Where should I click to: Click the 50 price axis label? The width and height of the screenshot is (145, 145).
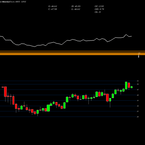click(x=138, y=84)
